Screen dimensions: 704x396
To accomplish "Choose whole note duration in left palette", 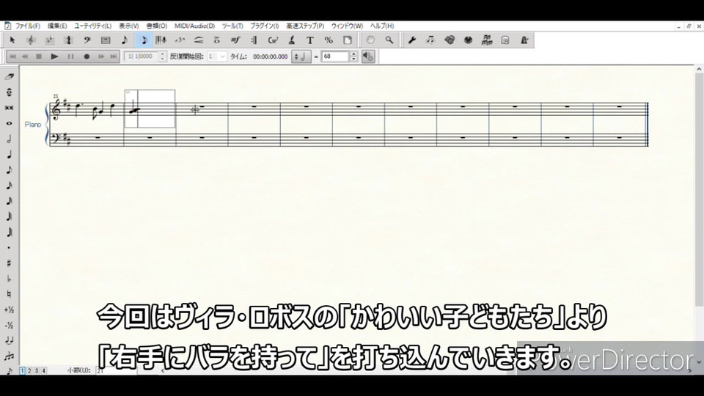I will (x=9, y=123).
